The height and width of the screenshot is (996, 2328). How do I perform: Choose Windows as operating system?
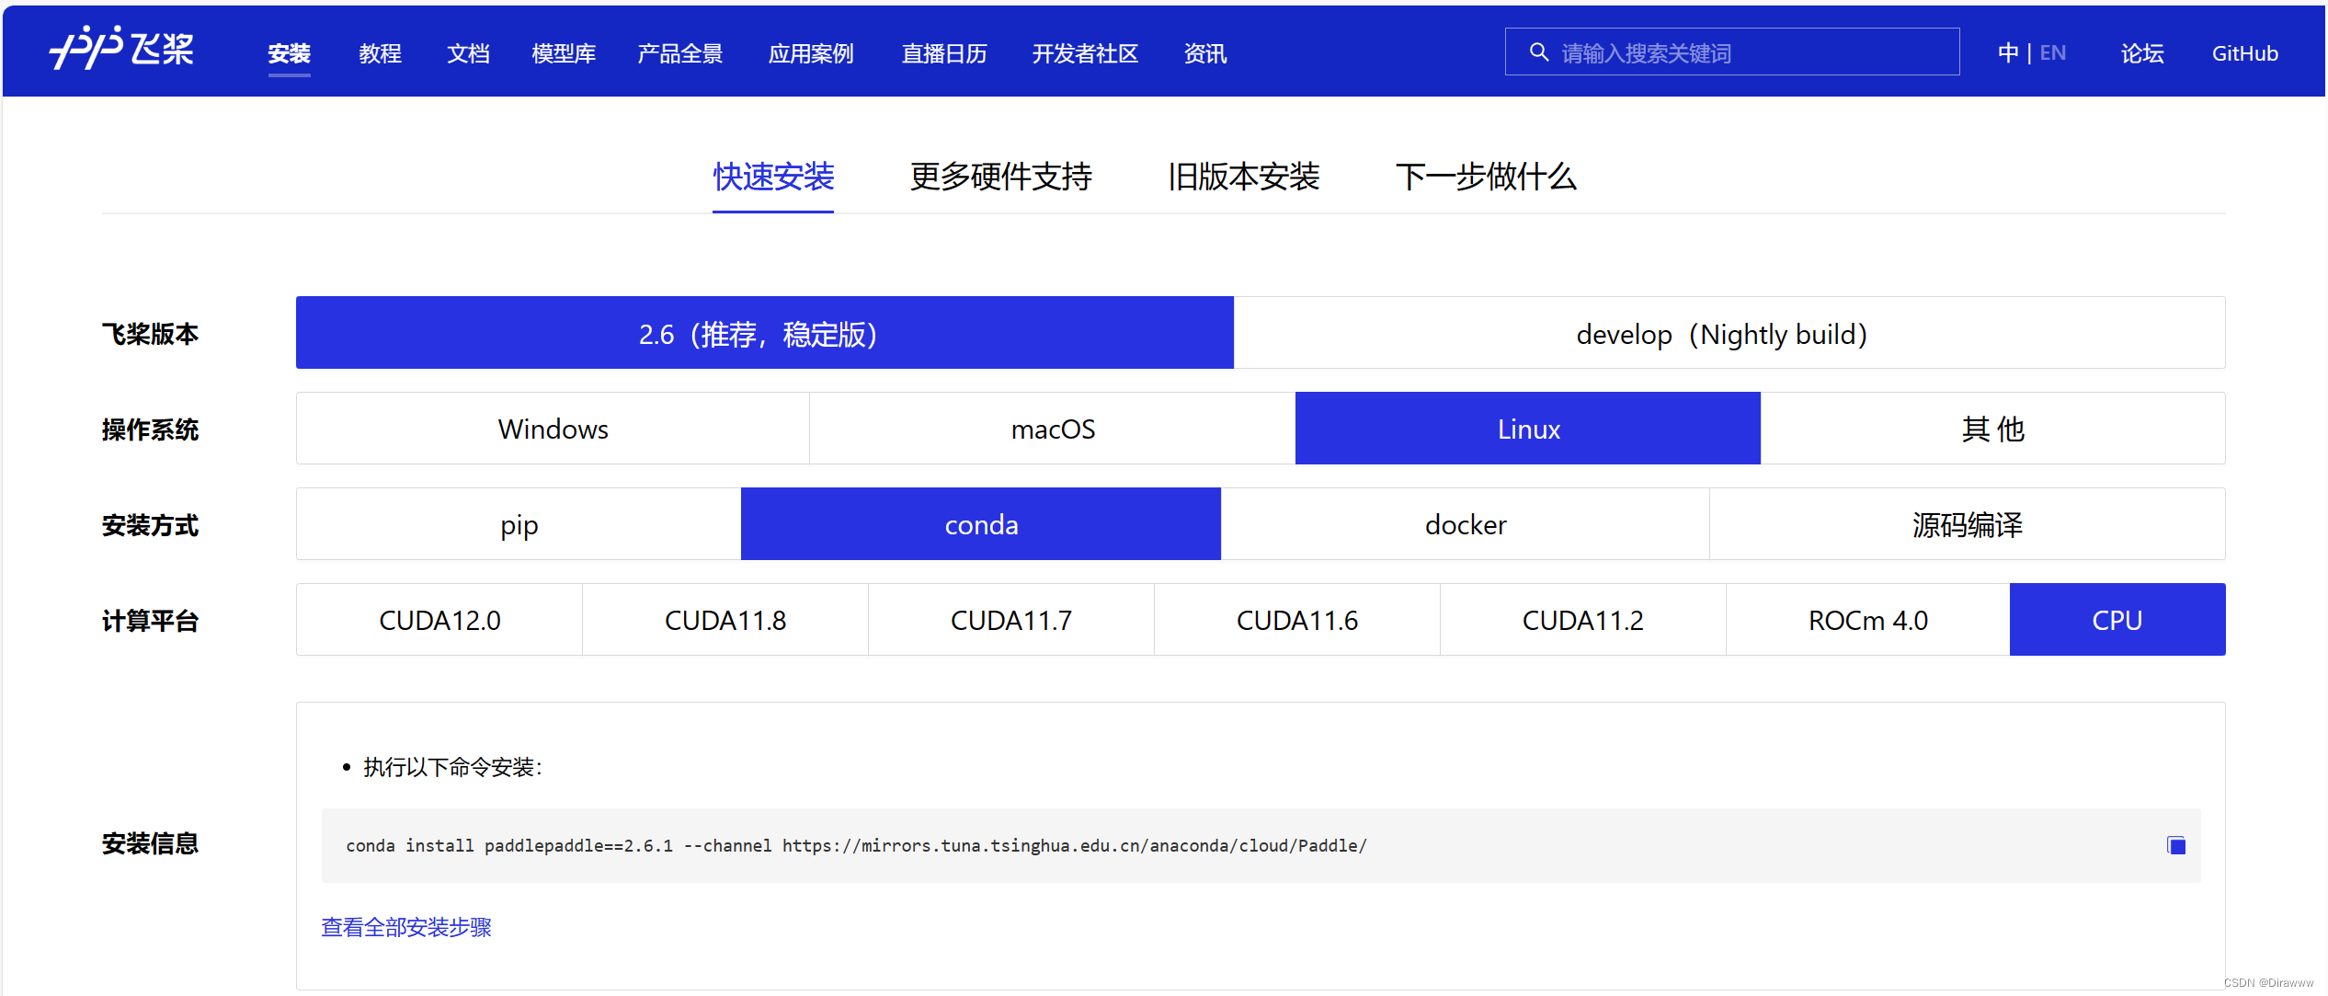[553, 429]
